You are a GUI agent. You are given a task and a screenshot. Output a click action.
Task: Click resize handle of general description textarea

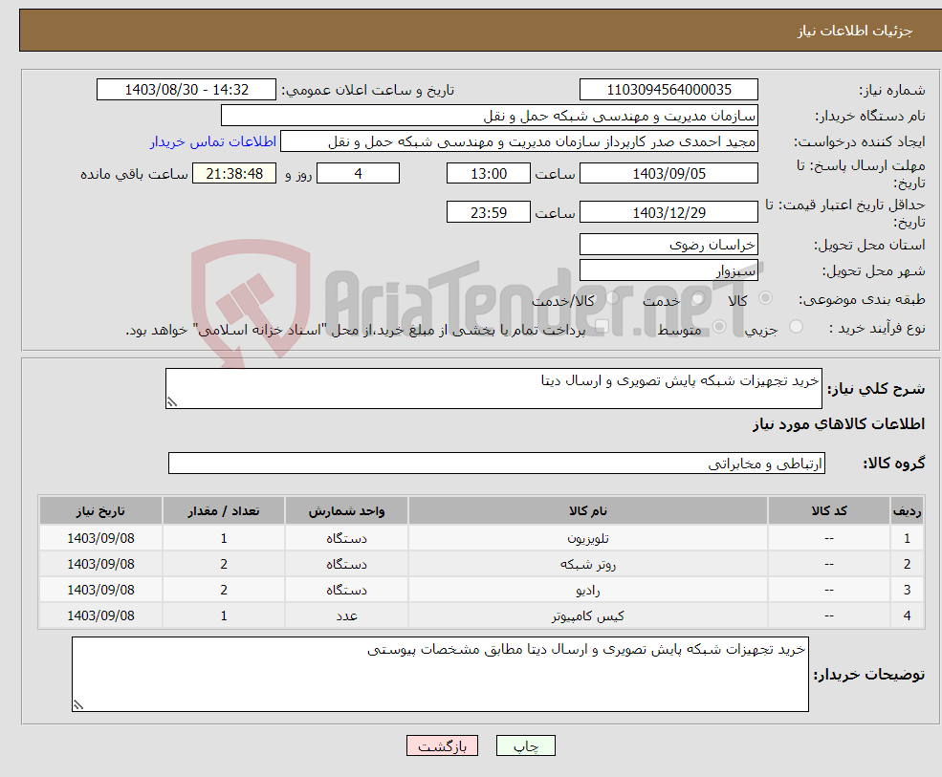(x=172, y=402)
